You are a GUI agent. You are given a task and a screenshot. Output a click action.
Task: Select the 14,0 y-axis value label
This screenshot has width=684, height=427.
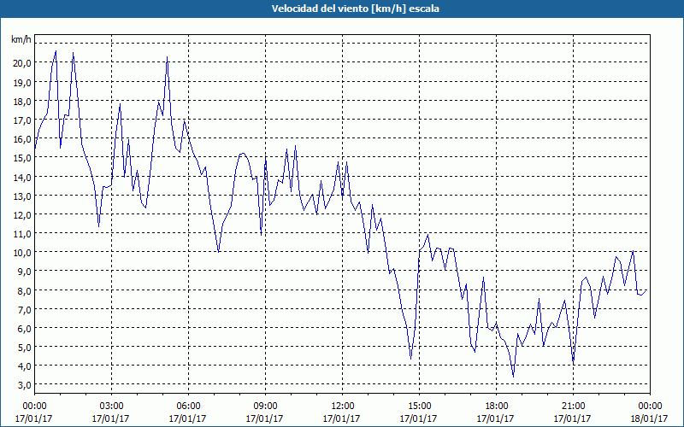click(x=22, y=177)
